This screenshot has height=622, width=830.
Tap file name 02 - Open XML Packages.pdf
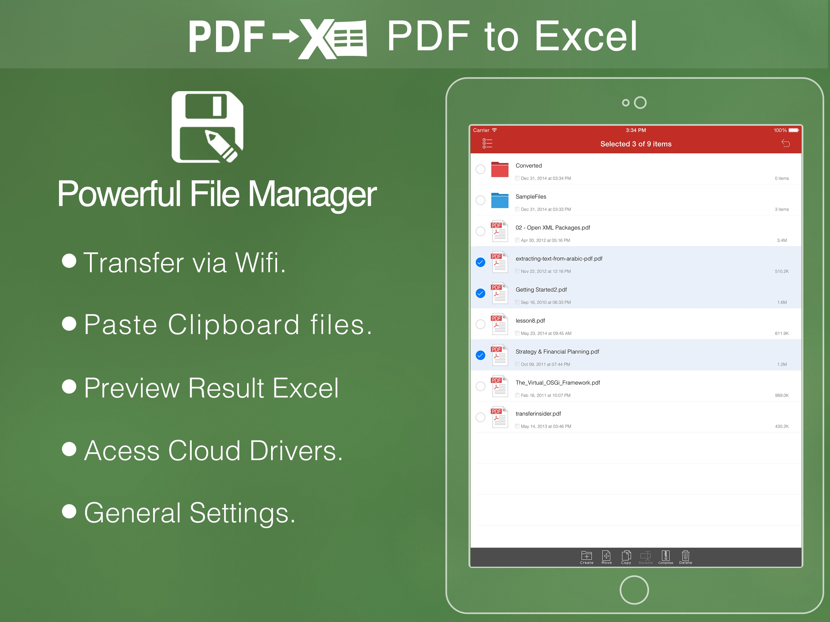(553, 228)
